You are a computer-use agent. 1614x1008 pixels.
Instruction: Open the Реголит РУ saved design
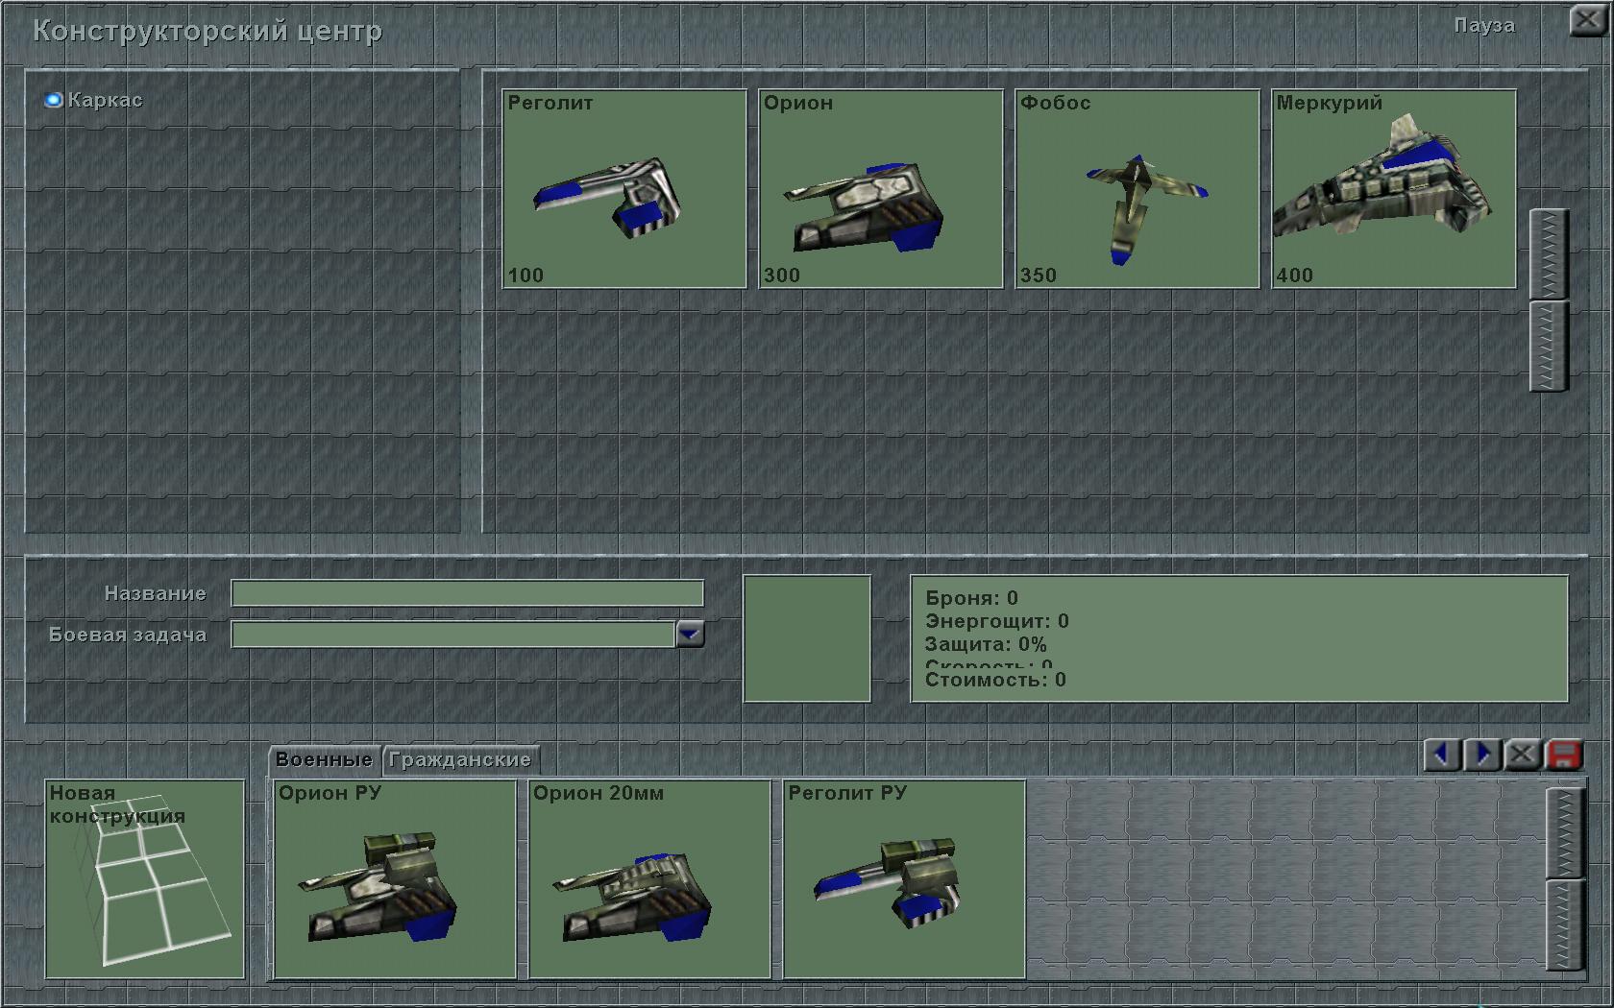pos(905,879)
